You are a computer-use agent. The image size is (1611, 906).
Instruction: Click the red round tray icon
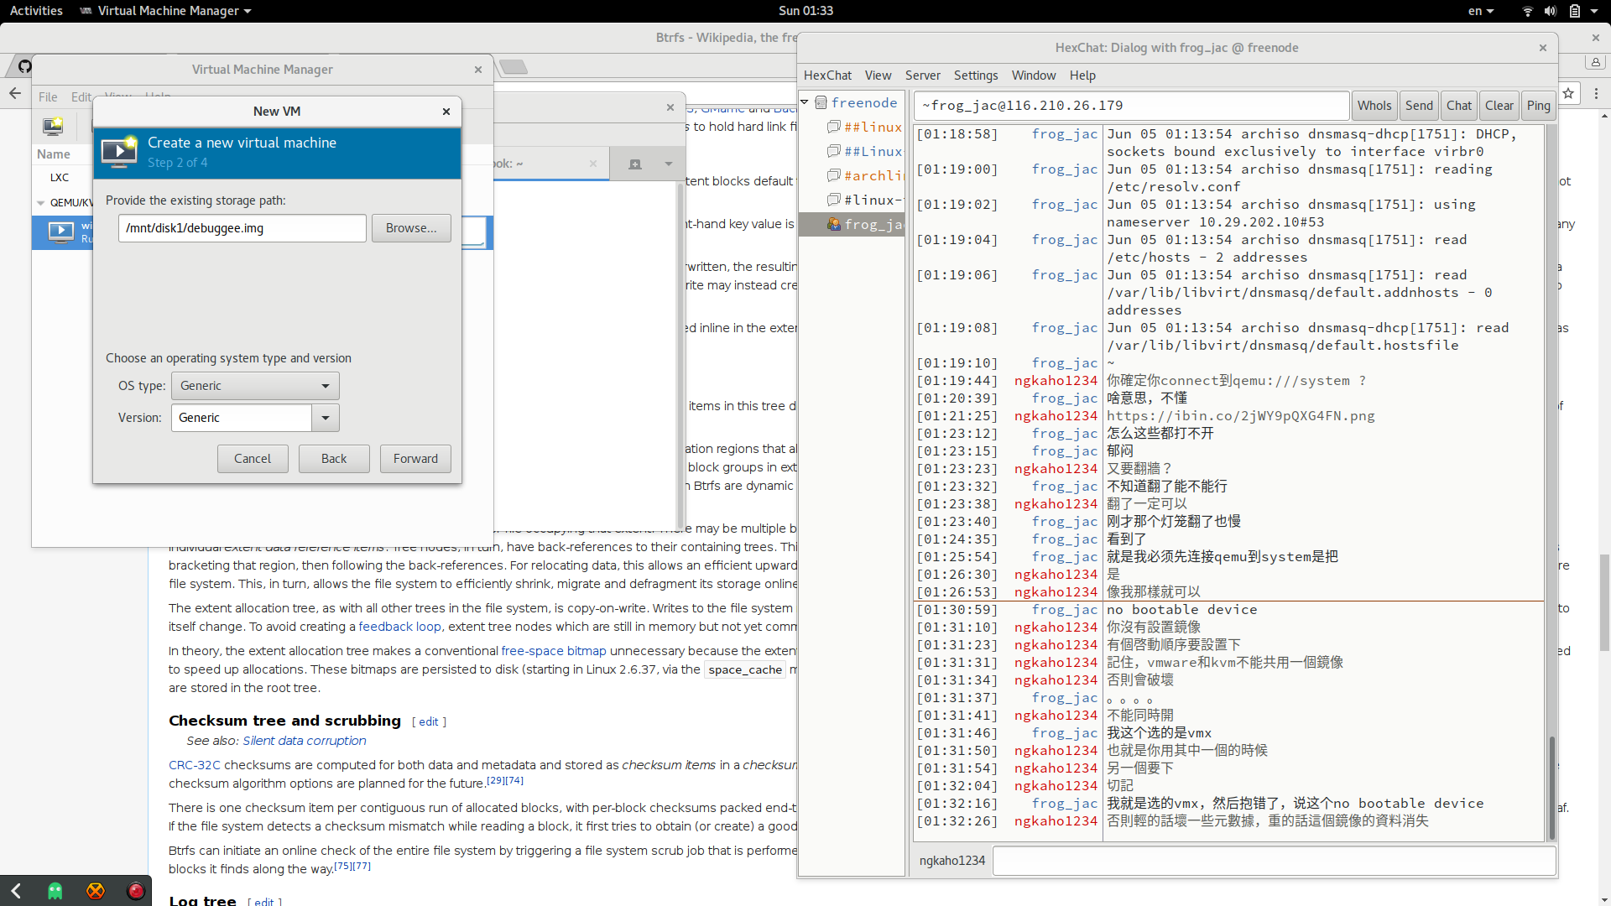click(136, 891)
